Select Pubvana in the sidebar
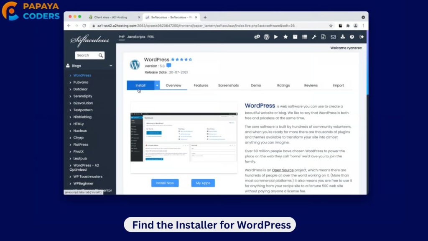Viewport: 428px width, 241px height. click(x=81, y=82)
